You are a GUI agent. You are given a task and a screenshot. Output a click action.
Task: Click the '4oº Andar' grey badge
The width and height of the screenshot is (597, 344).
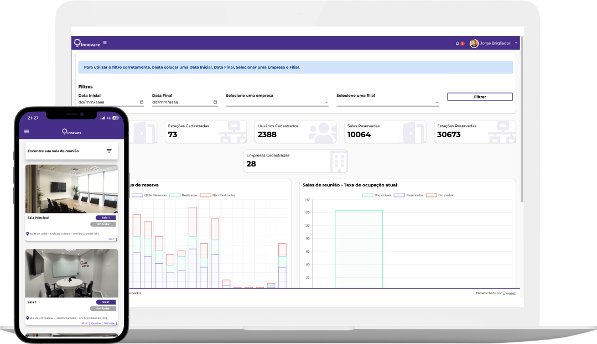point(103,309)
